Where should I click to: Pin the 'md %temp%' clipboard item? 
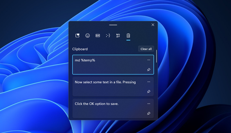149,70
